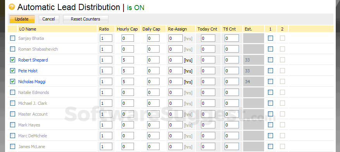The image size is (340, 152).
Task: Click the Hourly Cap column header
Action: pos(127,29)
